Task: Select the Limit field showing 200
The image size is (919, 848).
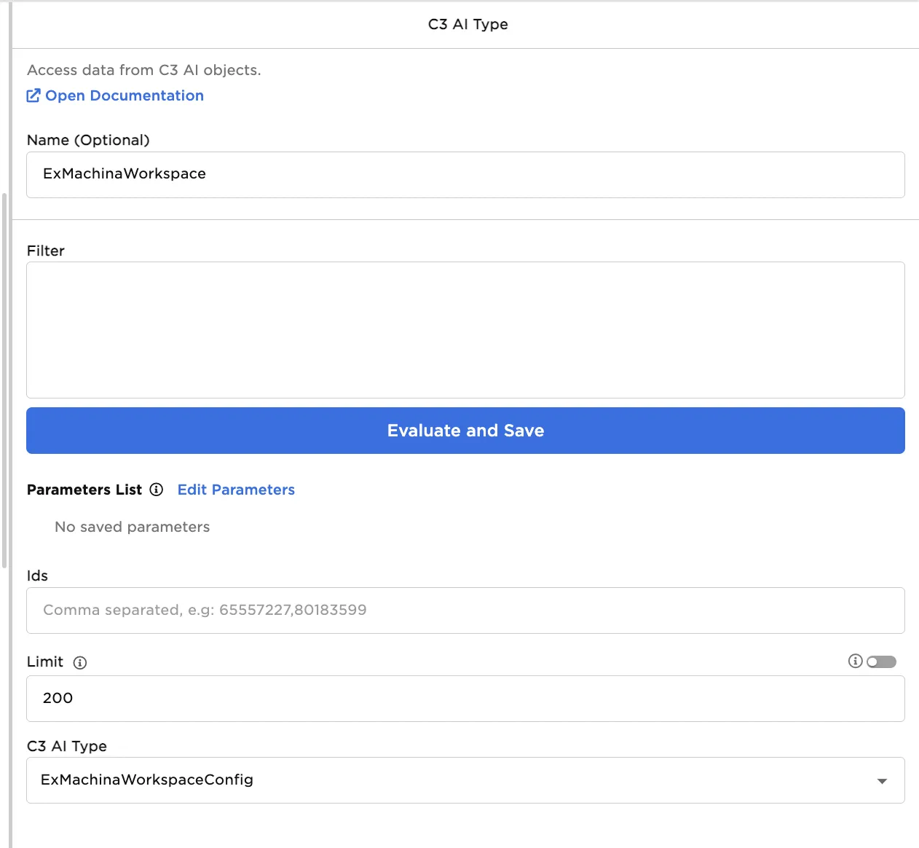Action: click(x=465, y=699)
